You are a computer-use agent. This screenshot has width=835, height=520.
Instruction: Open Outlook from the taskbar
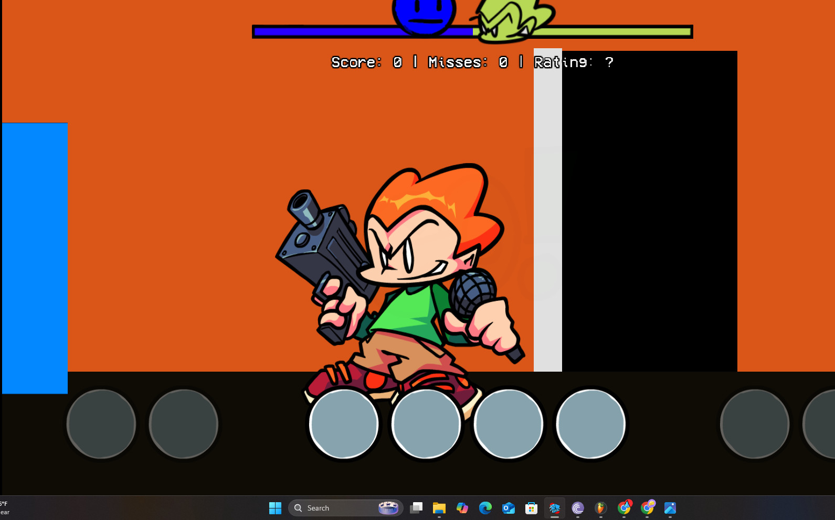click(x=509, y=508)
